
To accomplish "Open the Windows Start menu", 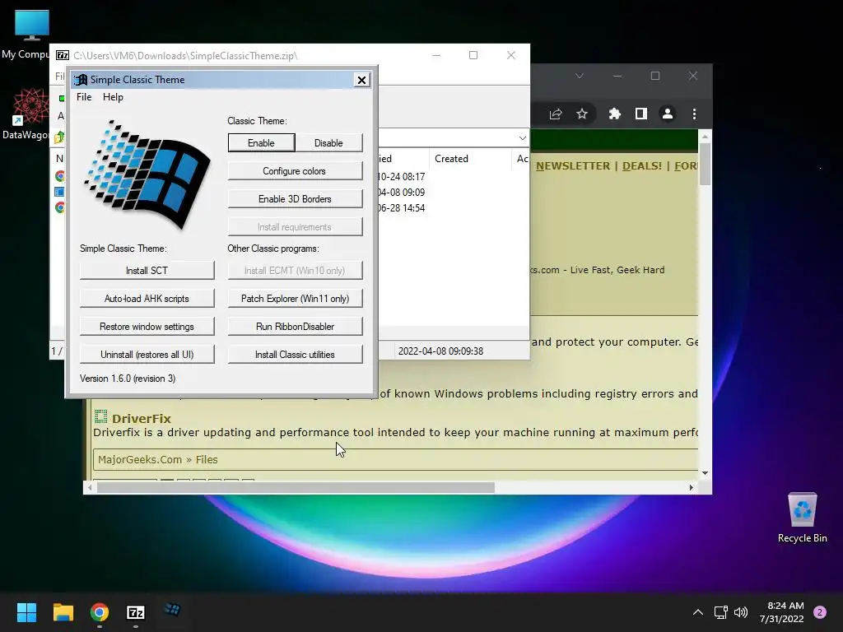I will click(27, 612).
